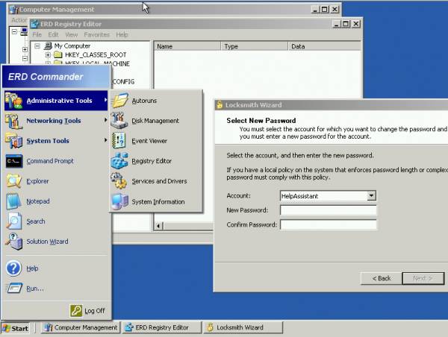Click the Next button in Locksmith Wizard
The width and height of the screenshot is (448, 337).
423,278
